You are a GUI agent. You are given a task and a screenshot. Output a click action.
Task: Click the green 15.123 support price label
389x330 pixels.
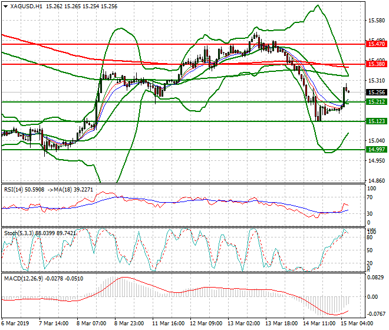(377, 121)
